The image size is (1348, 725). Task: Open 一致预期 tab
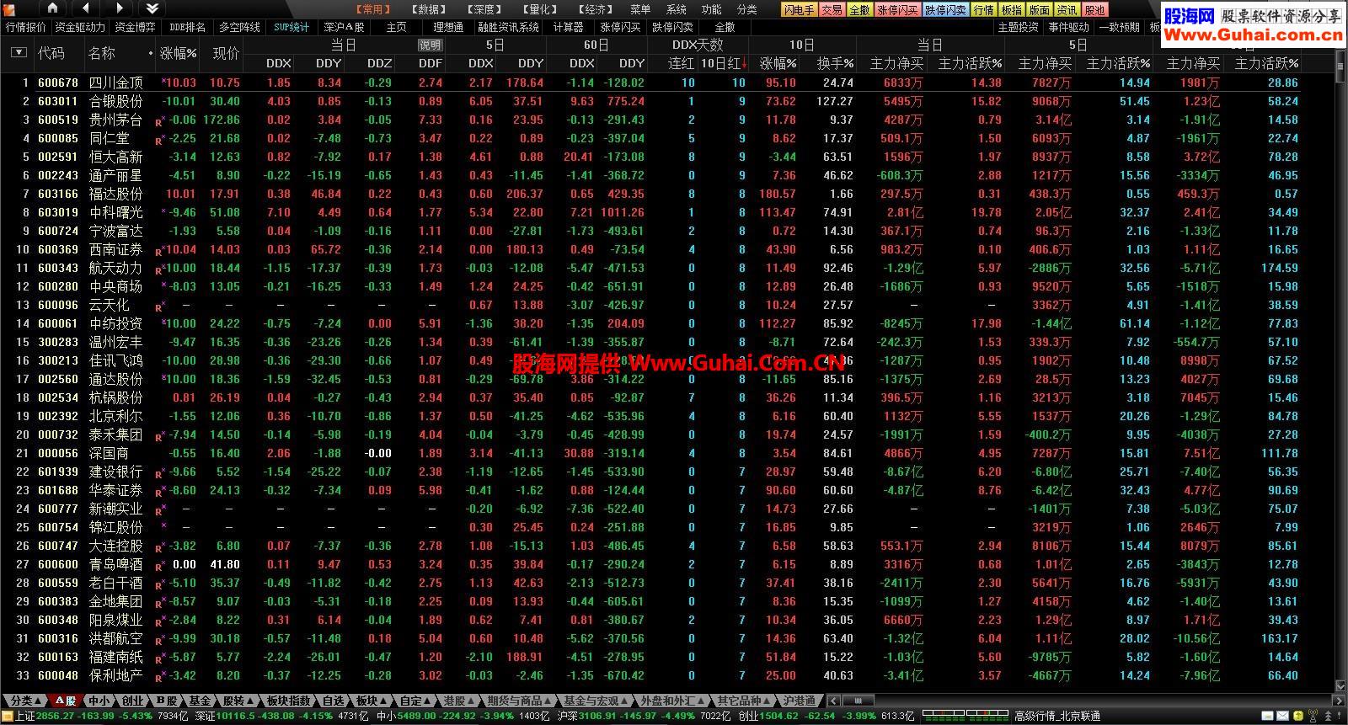tap(1119, 27)
